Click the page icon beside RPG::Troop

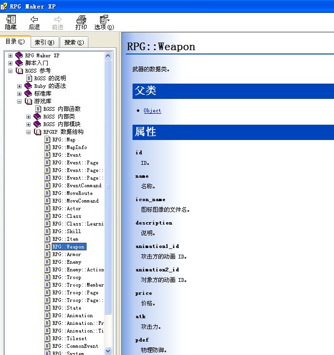pos(47,277)
